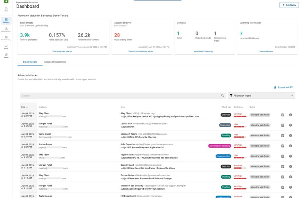Open View account takeover alerts link
This screenshot has height=198, width=302.
click(x=140, y=51)
